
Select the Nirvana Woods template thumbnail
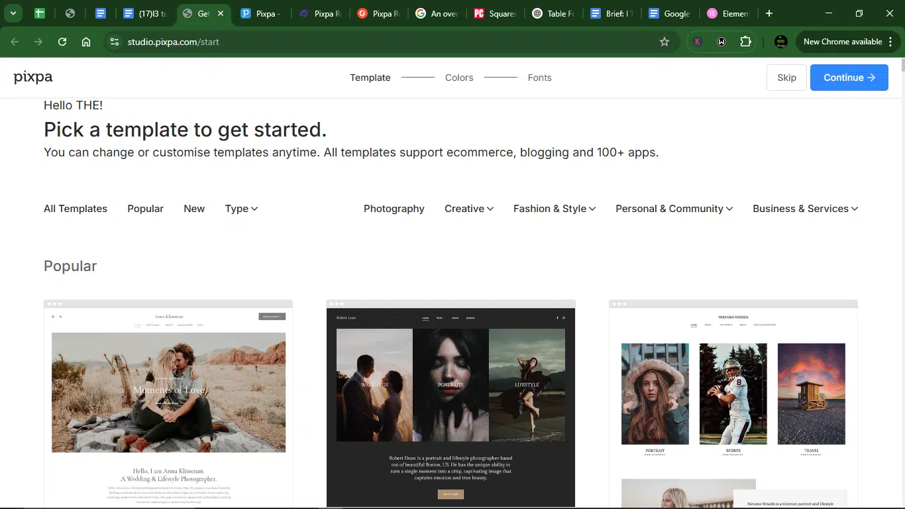(733, 404)
